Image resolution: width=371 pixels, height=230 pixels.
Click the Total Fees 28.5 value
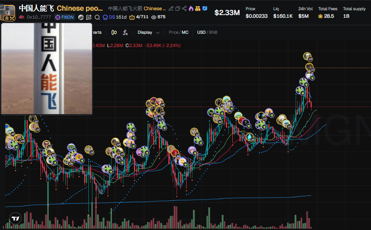click(329, 16)
